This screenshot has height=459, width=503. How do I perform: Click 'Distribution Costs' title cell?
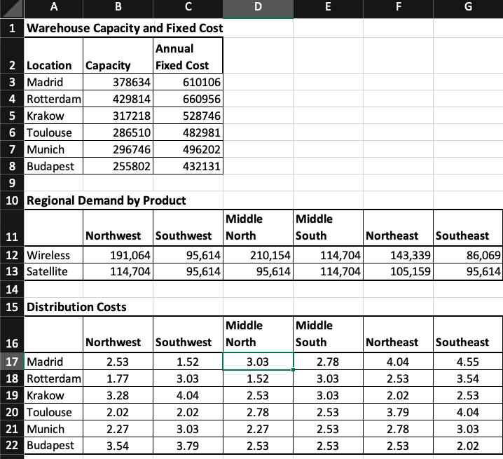coord(76,307)
